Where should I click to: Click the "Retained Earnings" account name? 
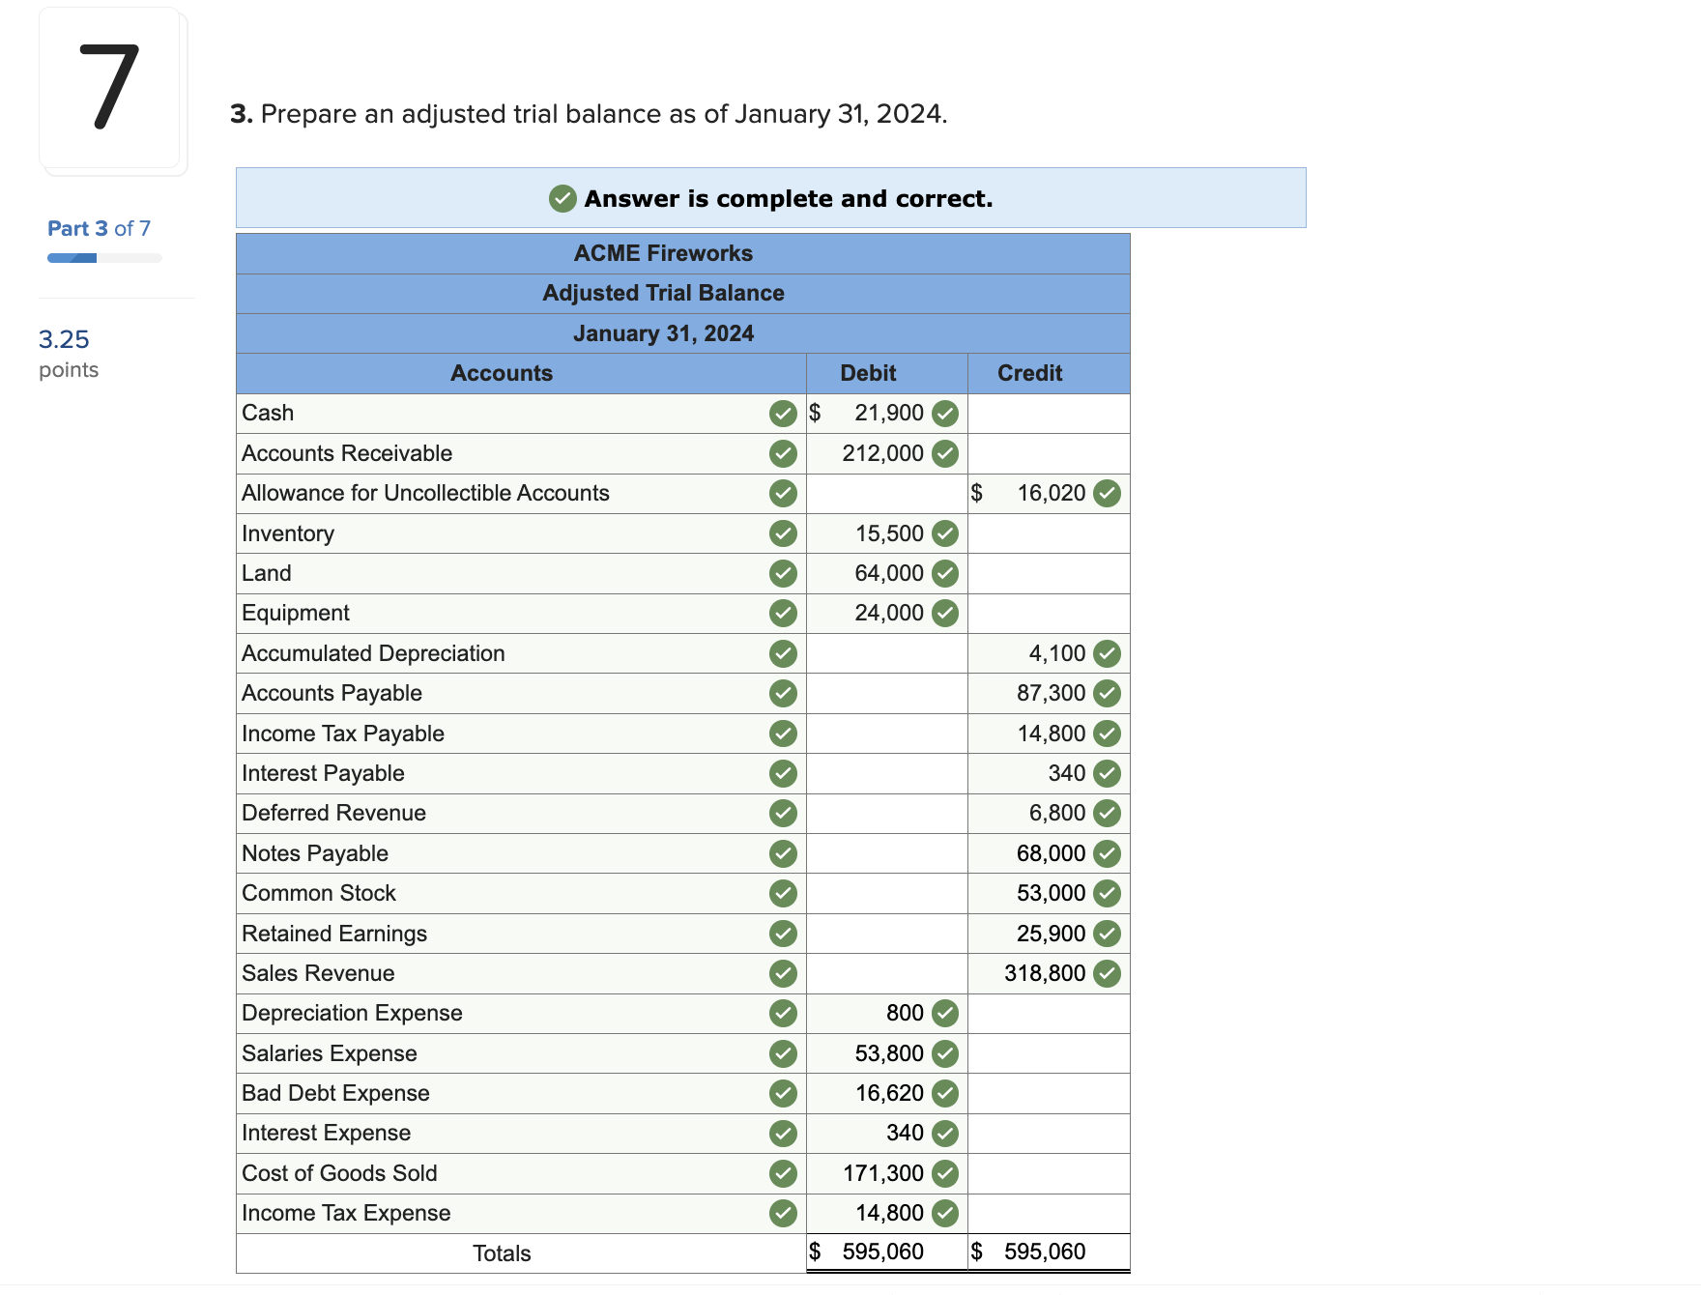coord(334,935)
